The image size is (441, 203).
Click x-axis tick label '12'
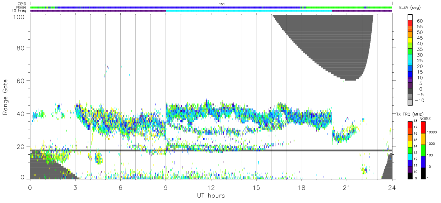(211, 187)
